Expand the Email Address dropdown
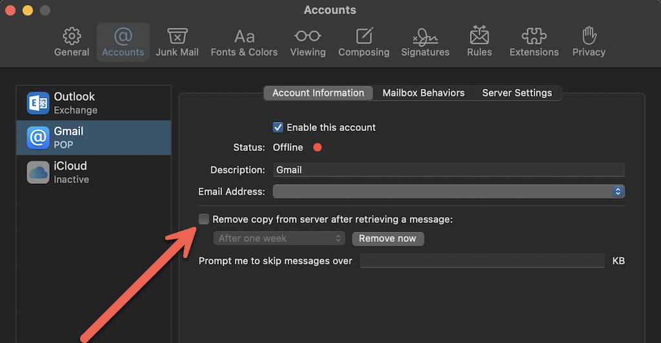 tap(449, 191)
